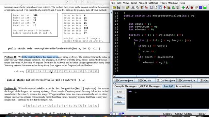Click the 'Problem 19' heading in the PDF

point(10,88)
